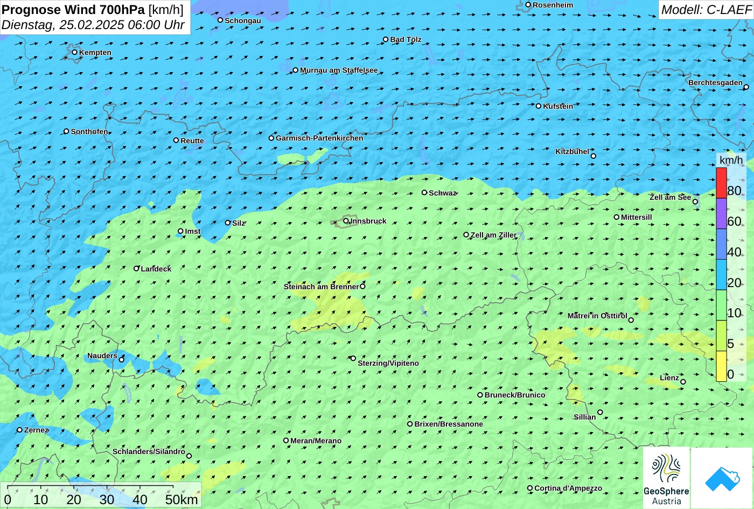Click the Schlanders/Silandro marker

click(x=189, y=456)
